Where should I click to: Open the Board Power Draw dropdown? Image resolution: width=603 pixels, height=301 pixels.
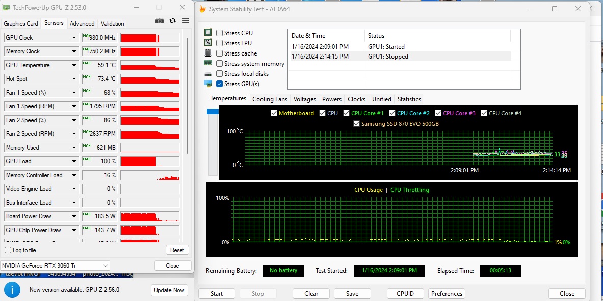pos(74,216)
